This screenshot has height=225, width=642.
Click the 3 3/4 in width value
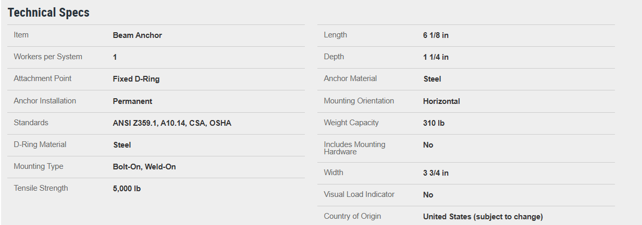pos(436,173)
